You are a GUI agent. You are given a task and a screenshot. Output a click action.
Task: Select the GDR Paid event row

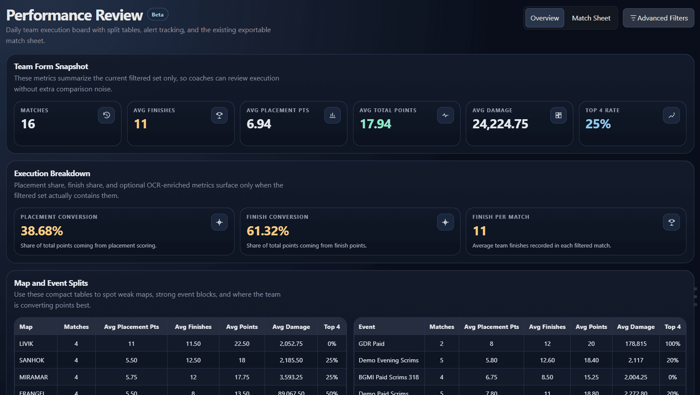(371, 343)
